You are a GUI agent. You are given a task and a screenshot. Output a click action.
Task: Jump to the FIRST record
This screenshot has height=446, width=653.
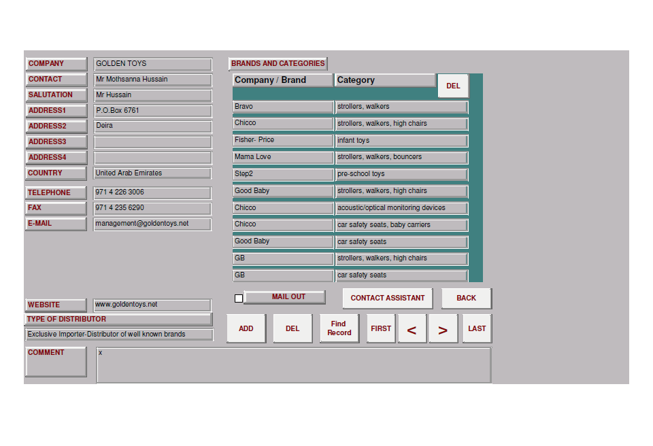[381, 328]
